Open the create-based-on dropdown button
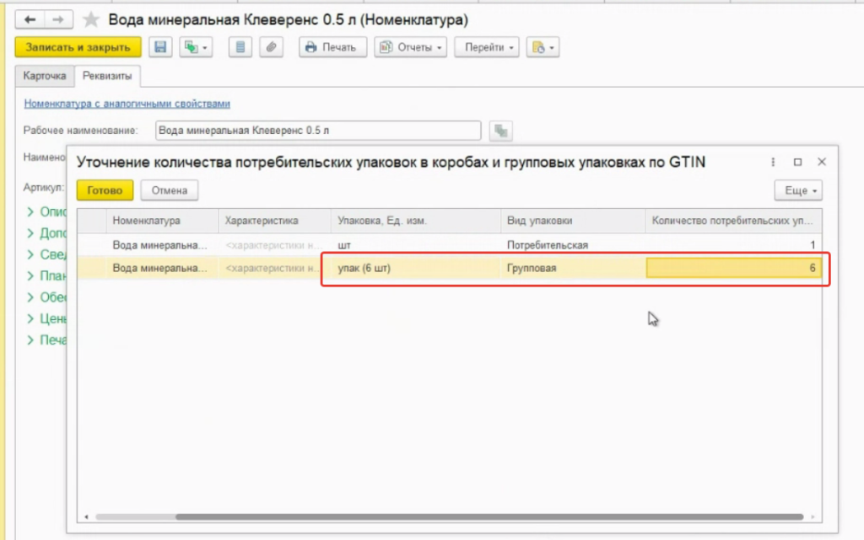The image size is (864, 540). 196,48
